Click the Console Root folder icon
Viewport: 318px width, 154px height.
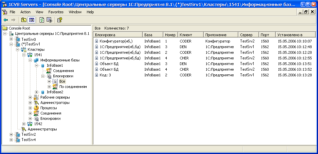pos(5,28)
